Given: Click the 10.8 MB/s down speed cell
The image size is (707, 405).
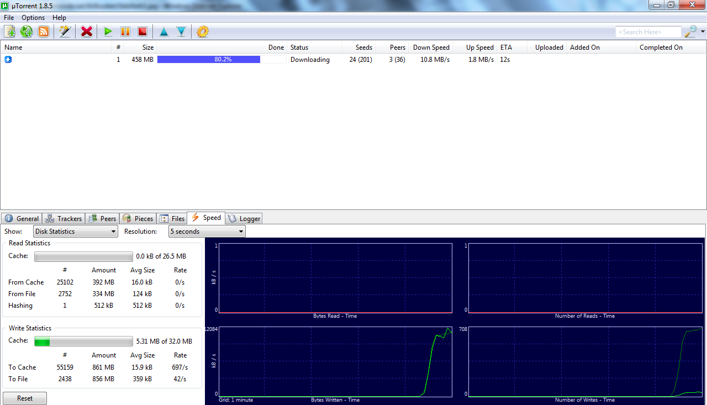Looking at the screenshot, I should [x=435, y=60].
